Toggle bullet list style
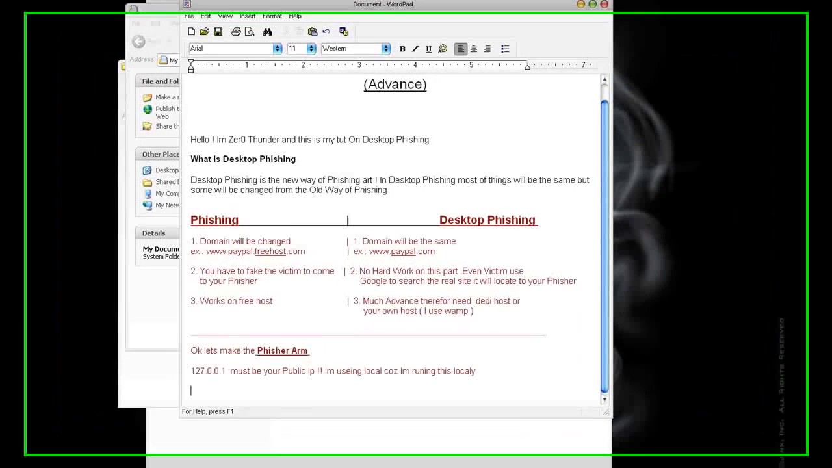This screenshot has height=468, width=832. point(505,49)
